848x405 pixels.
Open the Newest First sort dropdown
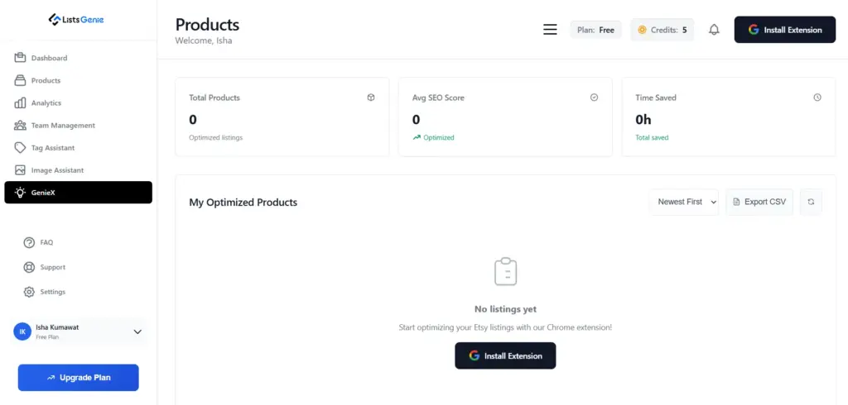(684, 202)
